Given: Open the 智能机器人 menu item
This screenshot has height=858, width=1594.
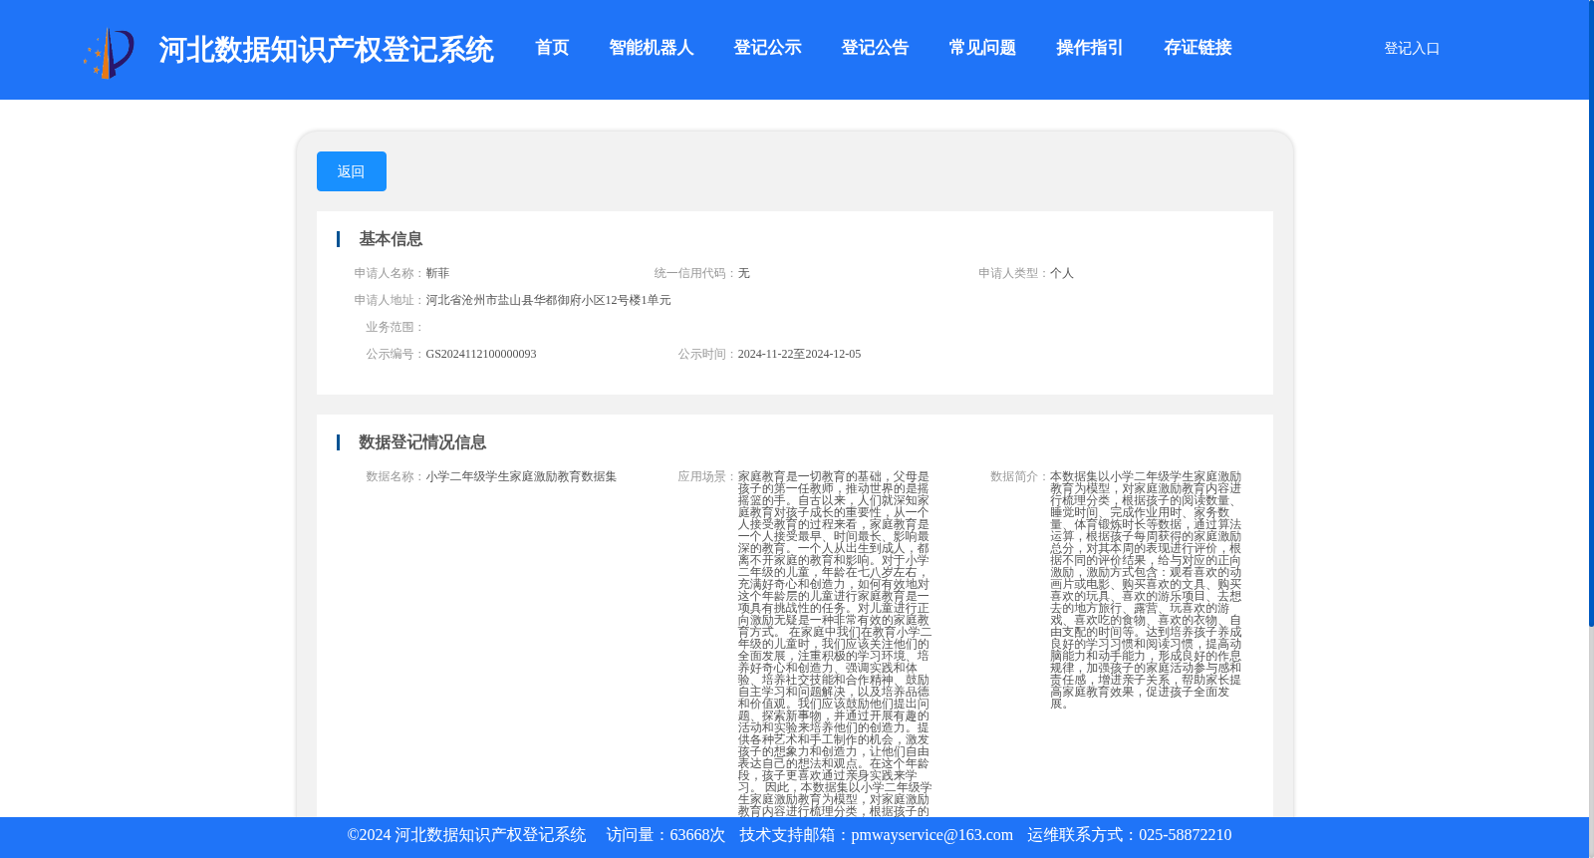Looking at the screenshot, I should [652, 48].
